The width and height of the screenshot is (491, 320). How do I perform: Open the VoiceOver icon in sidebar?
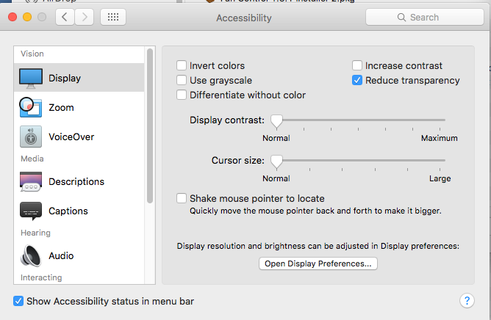coord(30,137)
